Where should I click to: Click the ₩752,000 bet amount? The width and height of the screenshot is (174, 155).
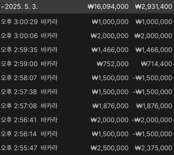pyautogui.click(x=113, y=64)
